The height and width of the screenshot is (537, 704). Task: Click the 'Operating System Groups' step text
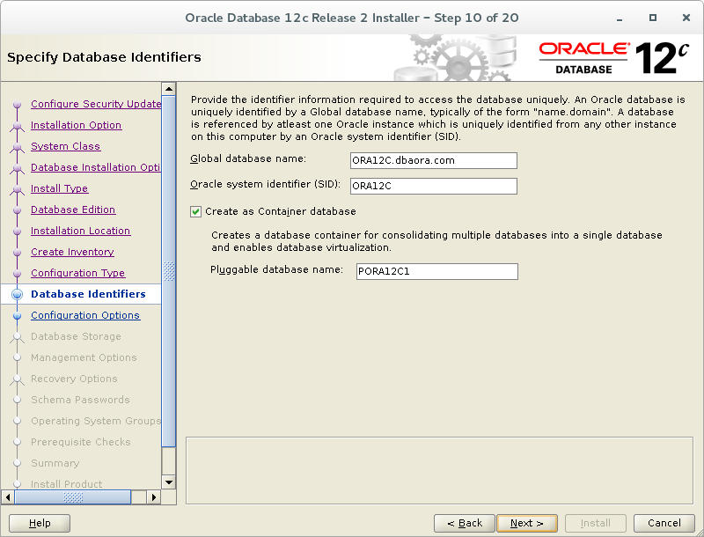coord(96,421)
